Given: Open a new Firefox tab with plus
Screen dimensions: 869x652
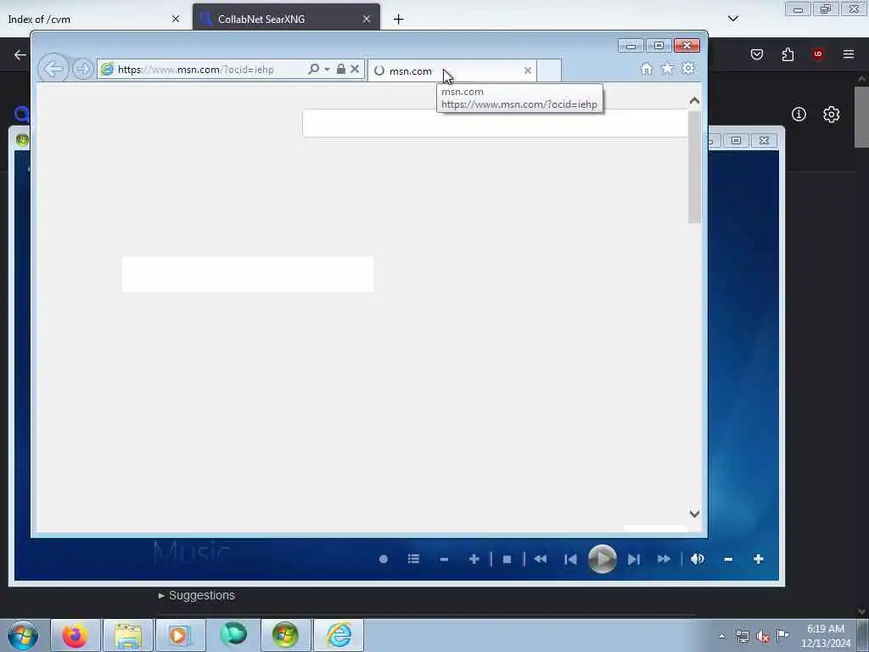Looking at the screenshot, I should pyautogui.click(x=398, y=20).
